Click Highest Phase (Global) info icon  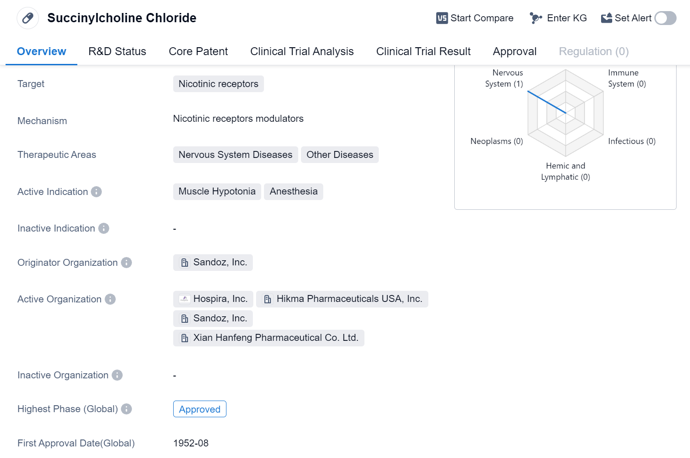point(126,409)
